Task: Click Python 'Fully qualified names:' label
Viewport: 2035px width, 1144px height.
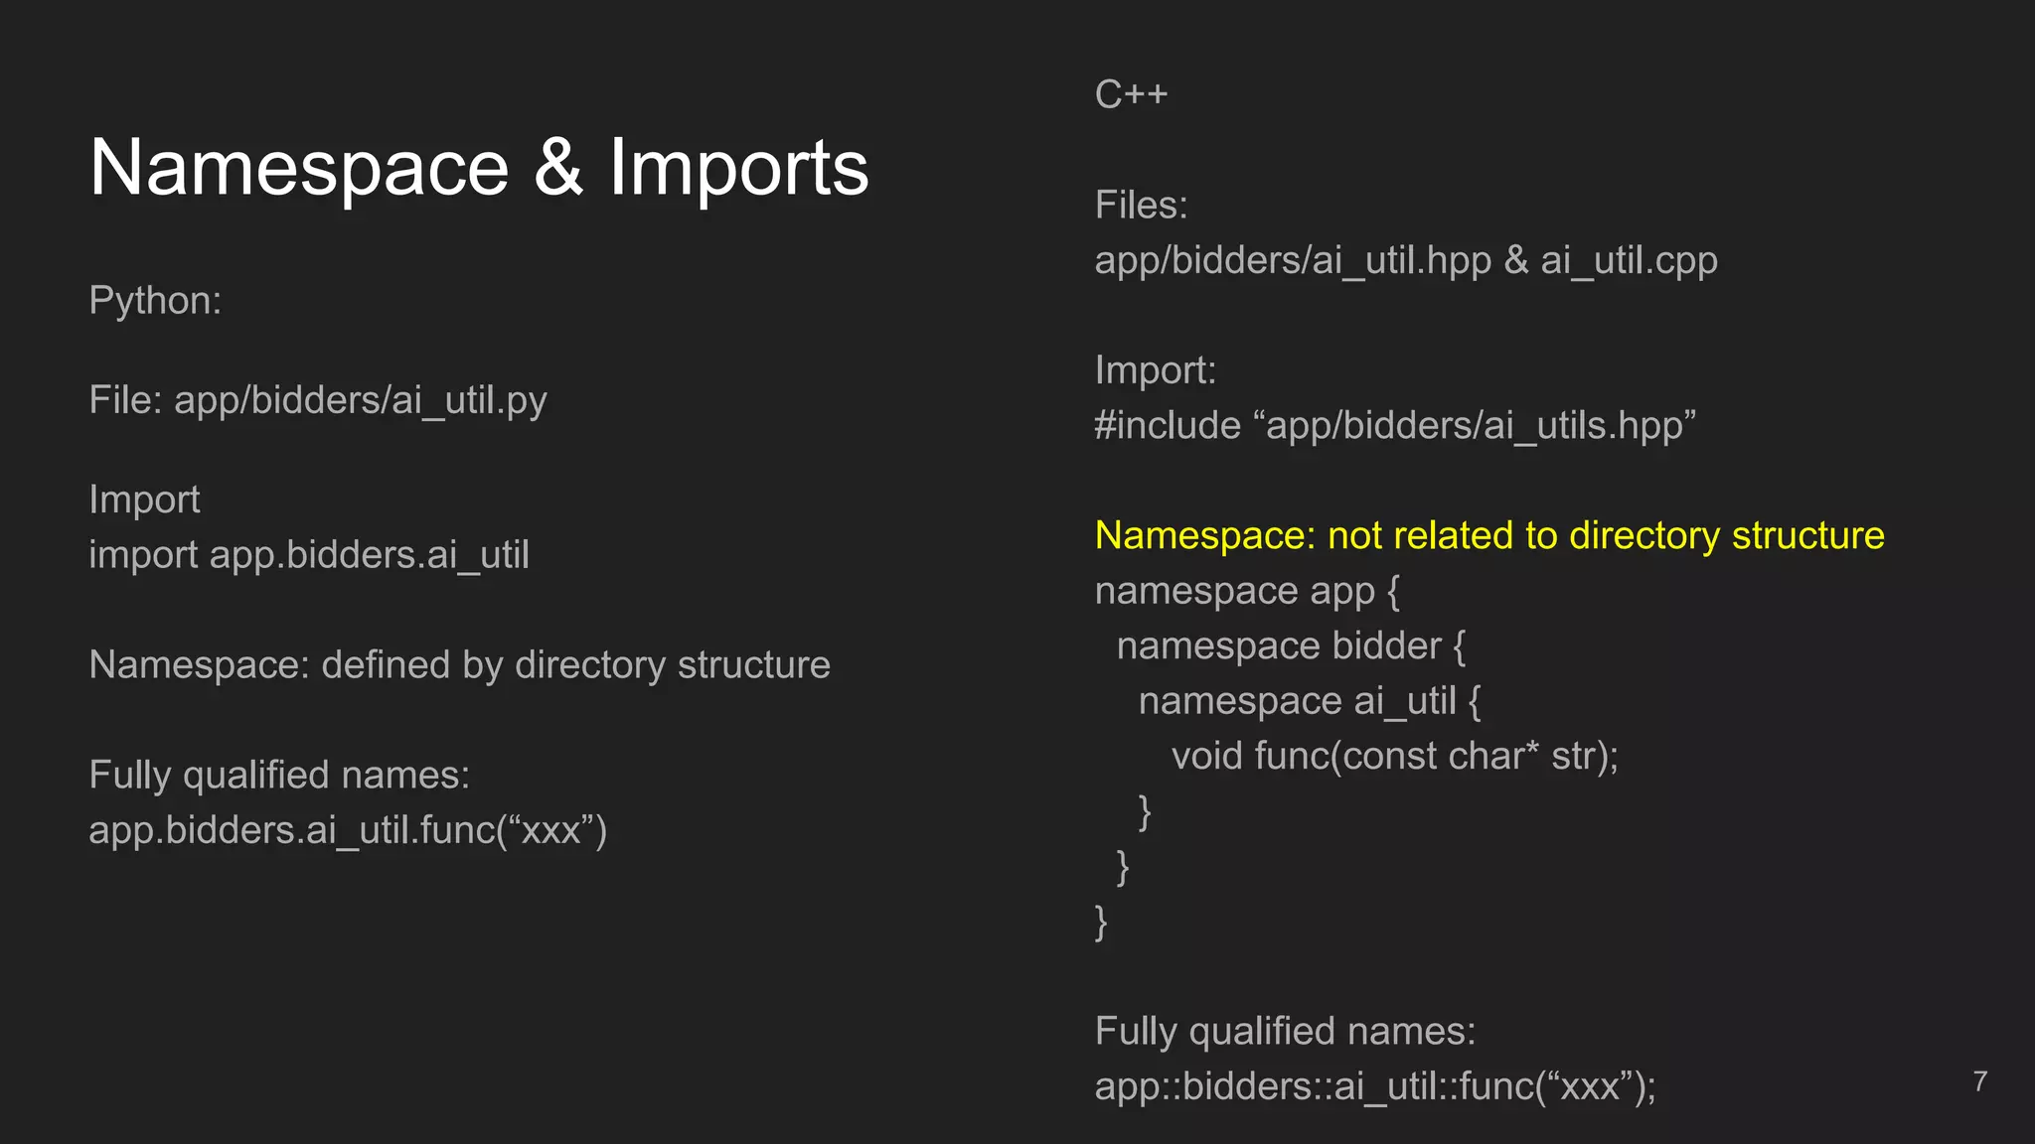Action: click(x=279, y=775)
